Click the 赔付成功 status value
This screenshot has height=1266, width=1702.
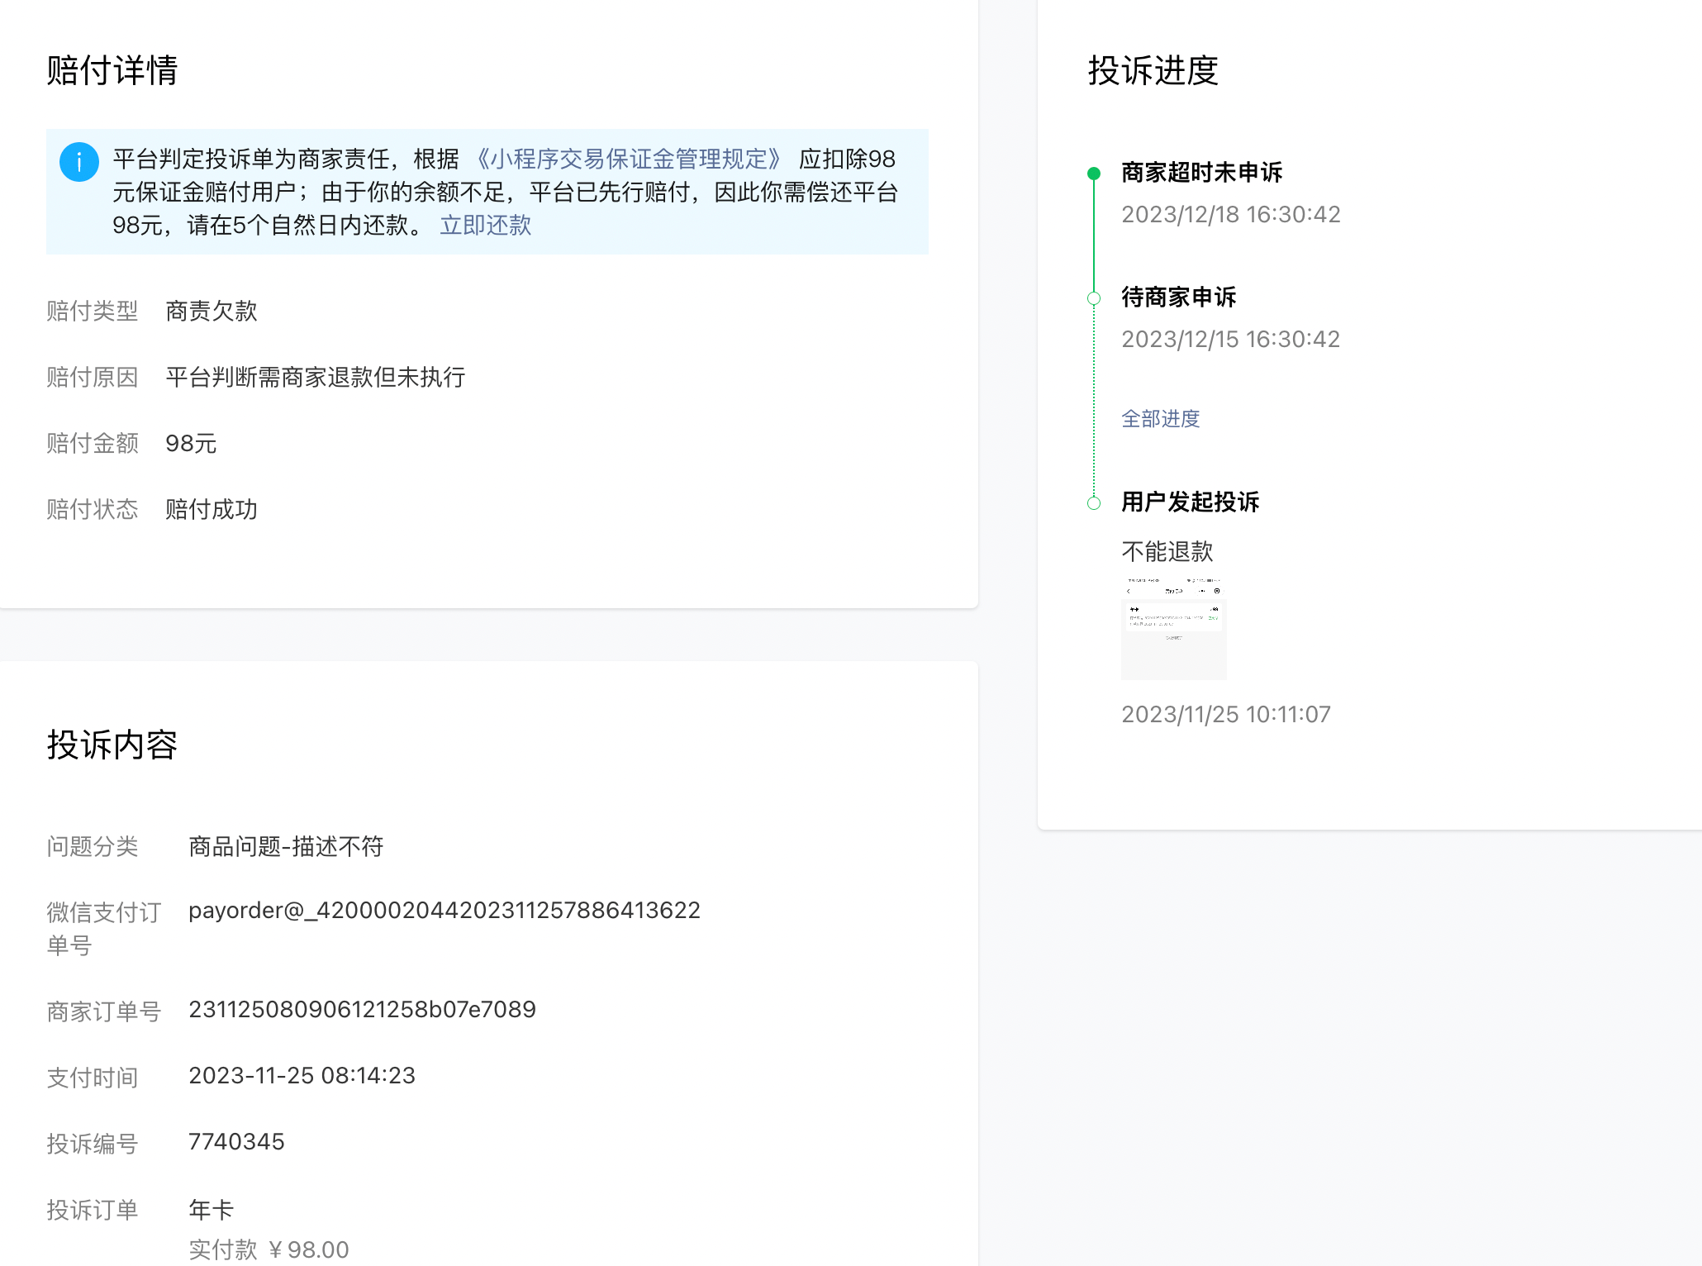click(212, 509)
